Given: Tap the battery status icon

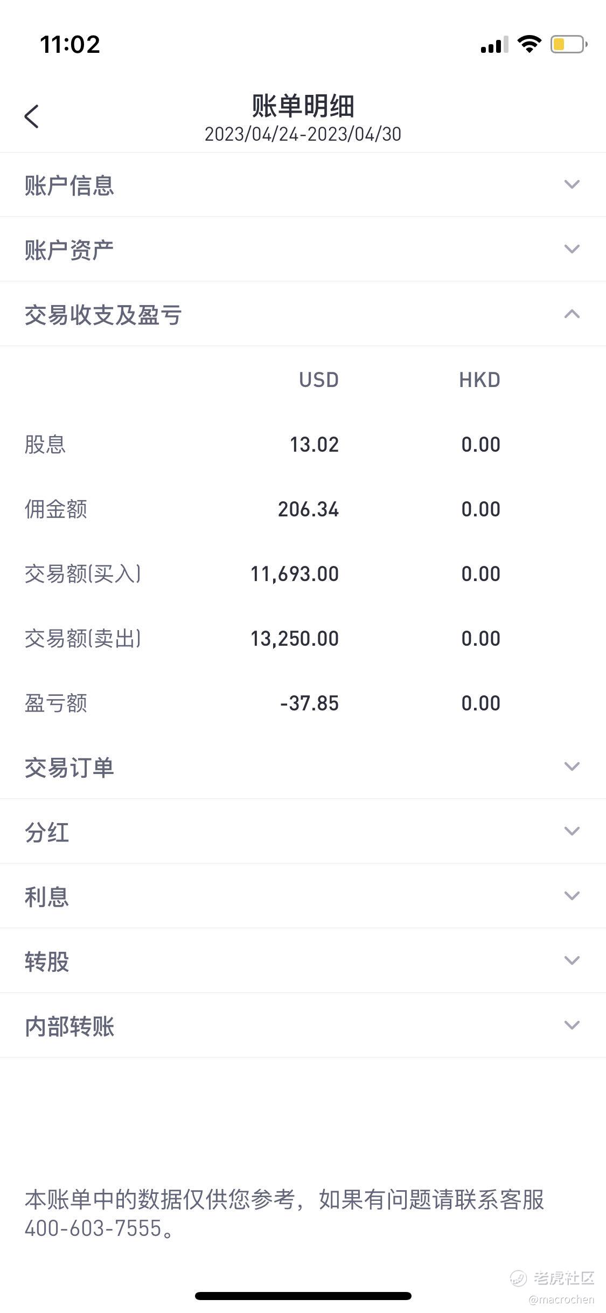Looking at the screenshot, I should [x=569, y=44].
